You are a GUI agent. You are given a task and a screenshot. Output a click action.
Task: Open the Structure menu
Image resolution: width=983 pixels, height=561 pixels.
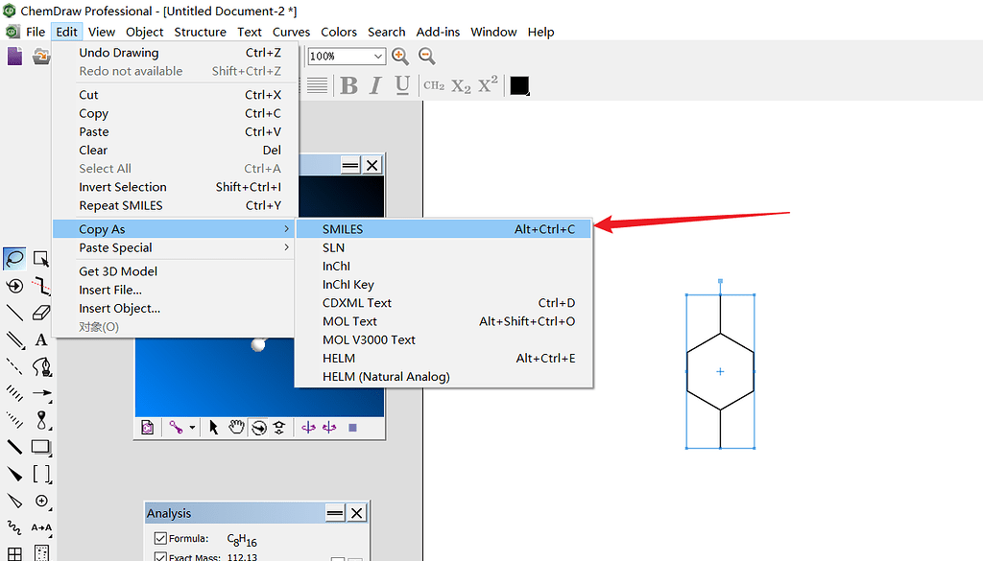[x=200, y=32]
